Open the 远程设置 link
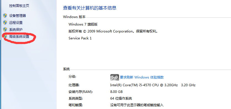Screen dimensions: 231x109 16,23
